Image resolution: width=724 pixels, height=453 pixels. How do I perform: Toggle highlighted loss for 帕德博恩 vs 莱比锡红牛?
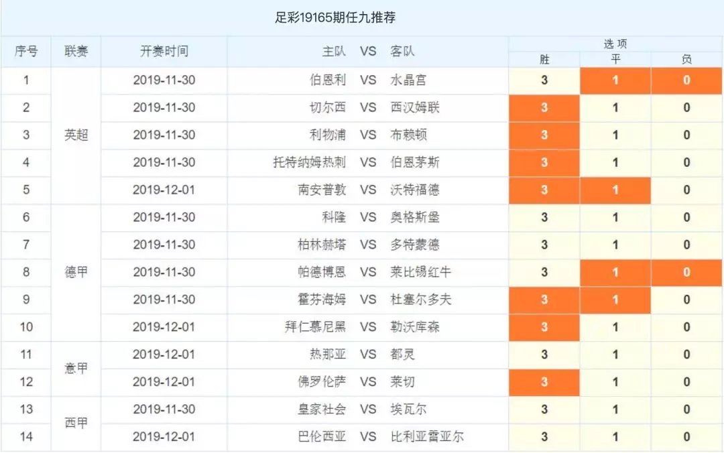pyautogui.click(x=686, y=272)
